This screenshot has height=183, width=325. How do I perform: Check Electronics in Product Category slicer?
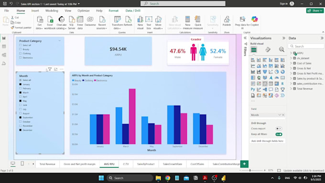click(x=20, y=58)
